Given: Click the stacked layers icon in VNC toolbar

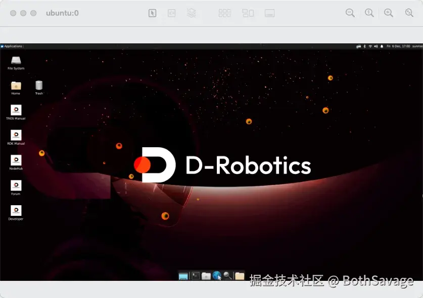Looking at the screenshot, I should click(191, 13).
